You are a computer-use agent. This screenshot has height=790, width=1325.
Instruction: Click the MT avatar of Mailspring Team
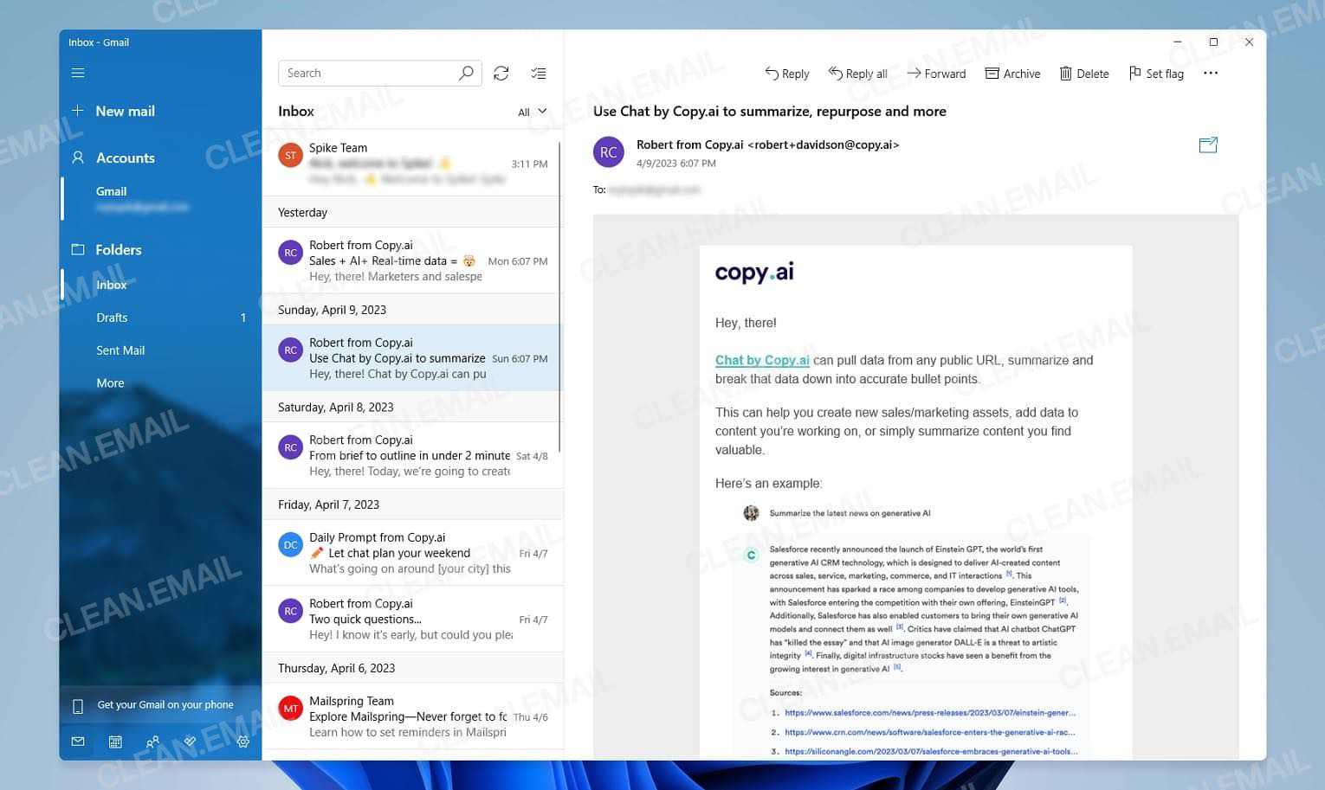tap(290, 709)
